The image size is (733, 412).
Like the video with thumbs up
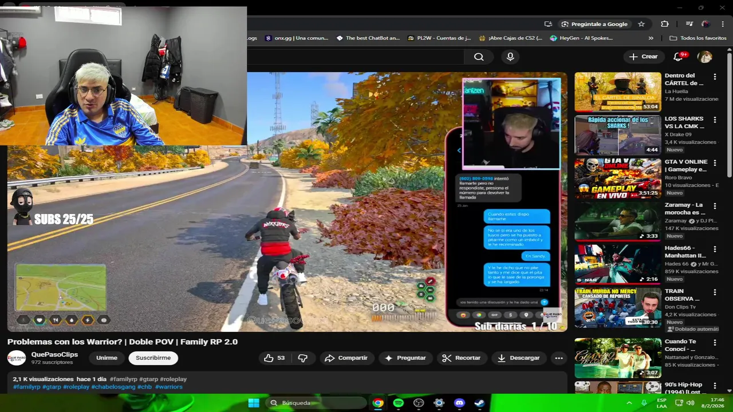pos(274,358)
